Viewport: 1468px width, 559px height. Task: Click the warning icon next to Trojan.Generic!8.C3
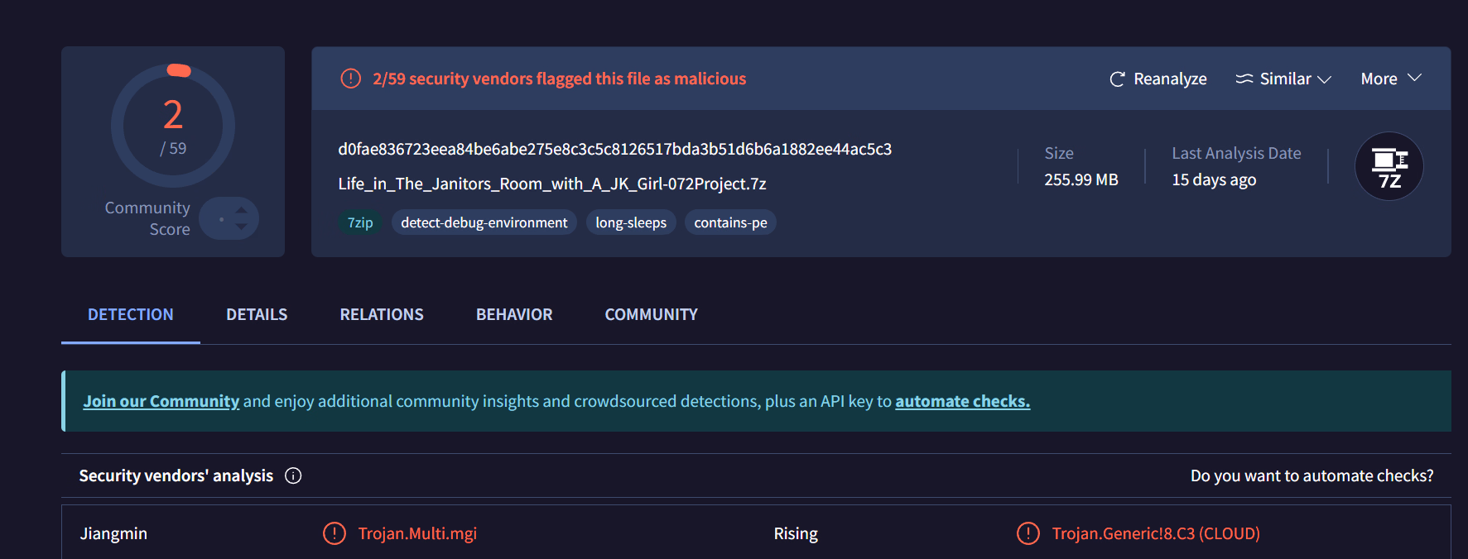pyautogui.click(x=1028, y=533)
